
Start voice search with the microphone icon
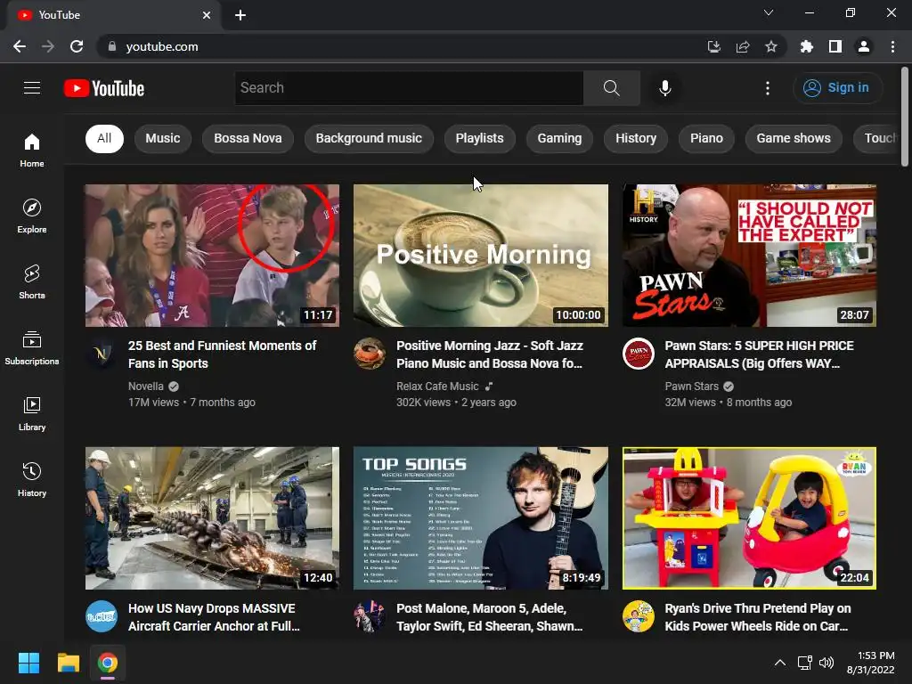[x=664, y=88]
